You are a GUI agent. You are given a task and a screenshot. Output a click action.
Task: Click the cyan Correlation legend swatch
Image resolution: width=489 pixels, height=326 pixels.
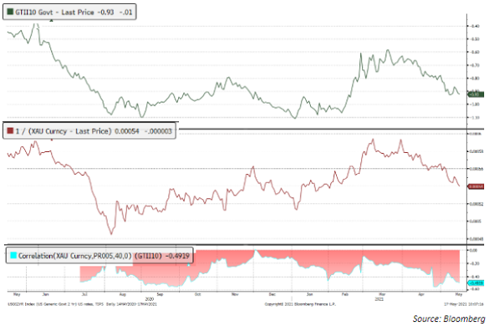[x=13, y=256]
